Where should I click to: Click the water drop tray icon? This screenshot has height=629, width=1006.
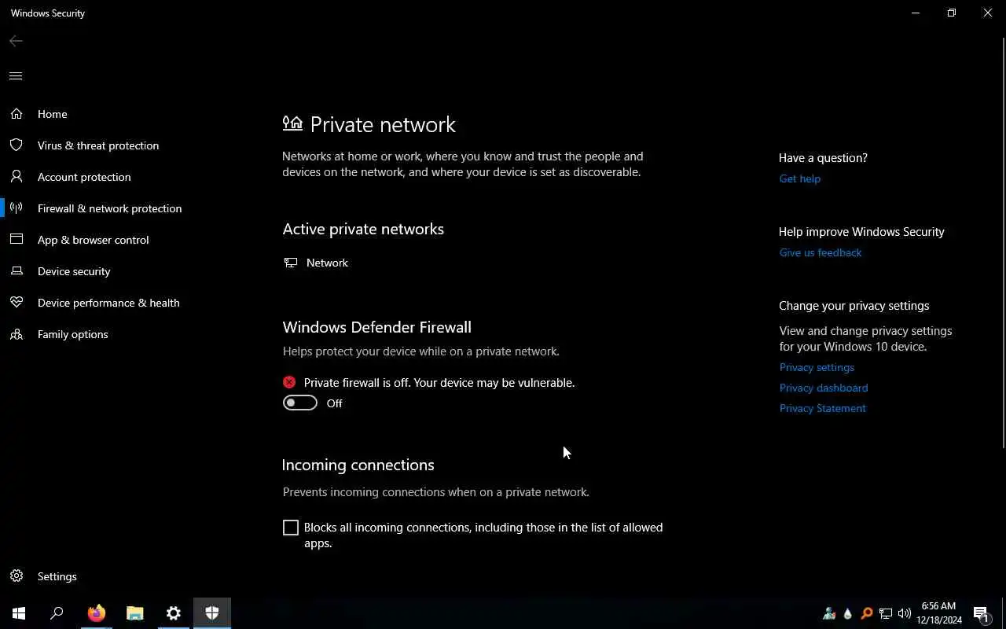tap(848, 614)
